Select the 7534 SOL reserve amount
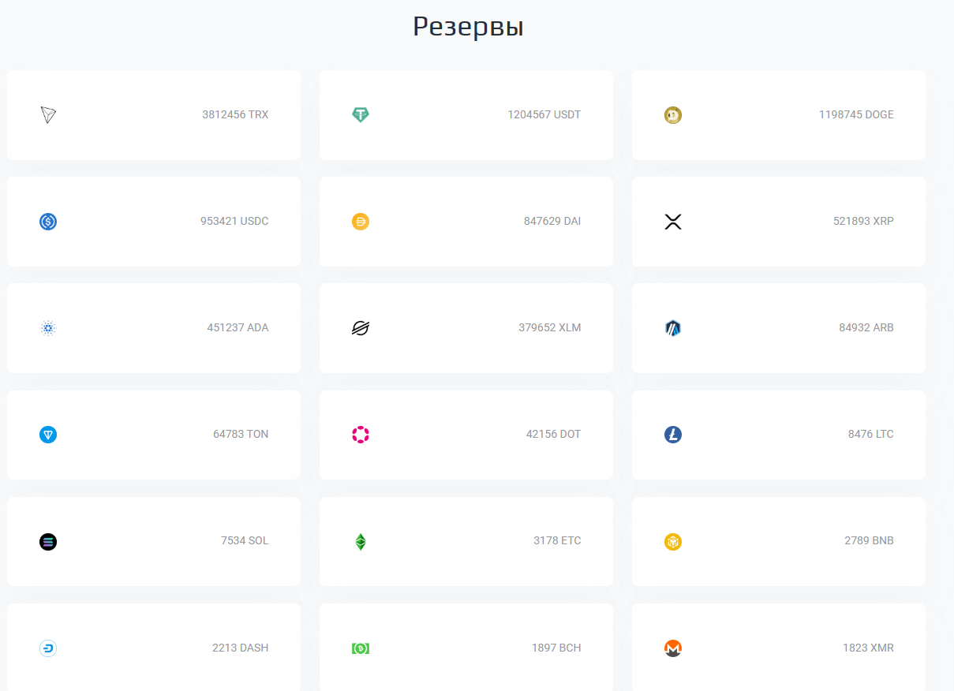 click(245, 541)
